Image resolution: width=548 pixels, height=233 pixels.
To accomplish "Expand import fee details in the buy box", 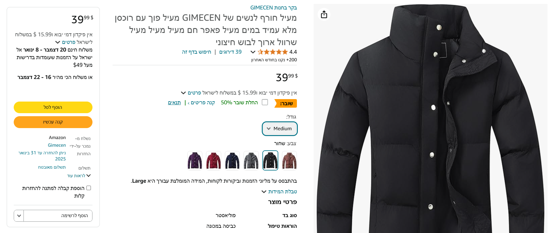I will point(74,42).
